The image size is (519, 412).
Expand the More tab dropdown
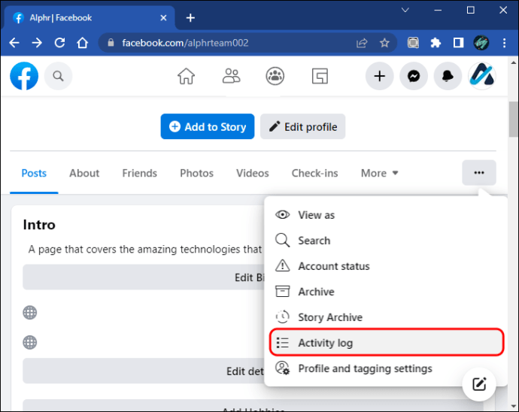click(379, 173)
